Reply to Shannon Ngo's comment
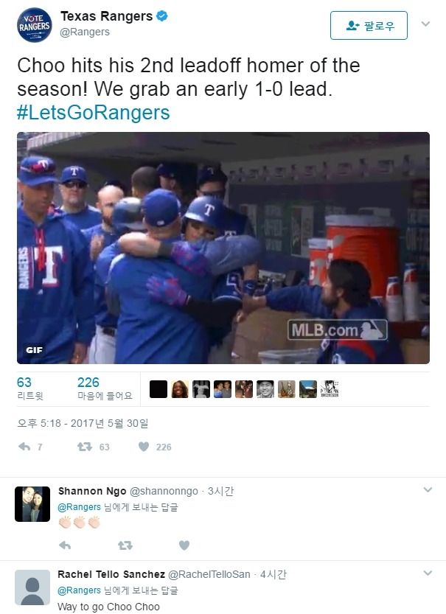Viewport: 446px width, 614px height. point(65,545)
